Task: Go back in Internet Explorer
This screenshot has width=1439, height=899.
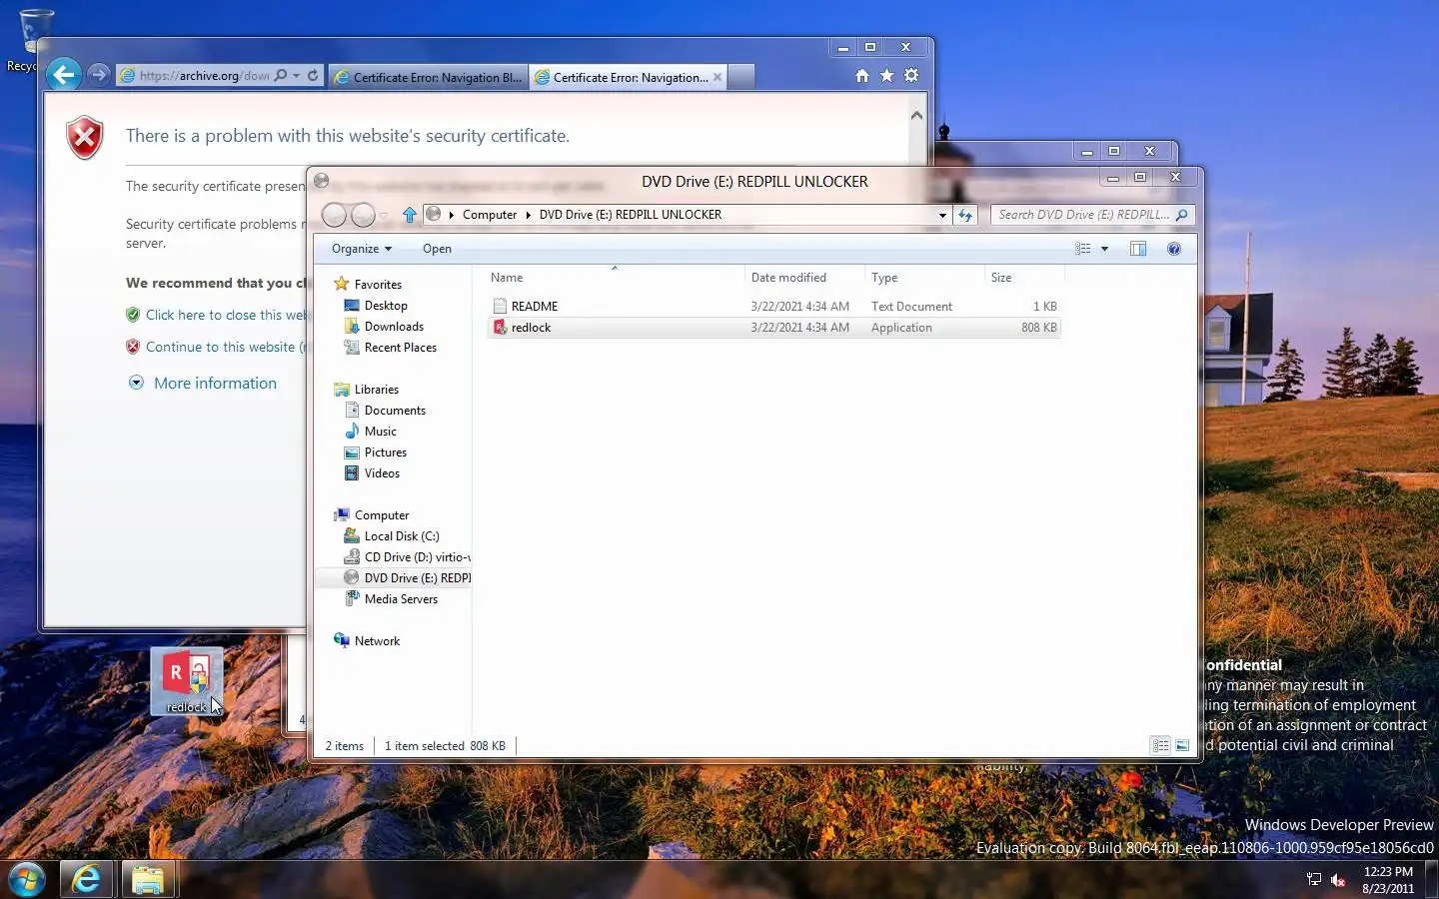Action: [x=64, y=75]
